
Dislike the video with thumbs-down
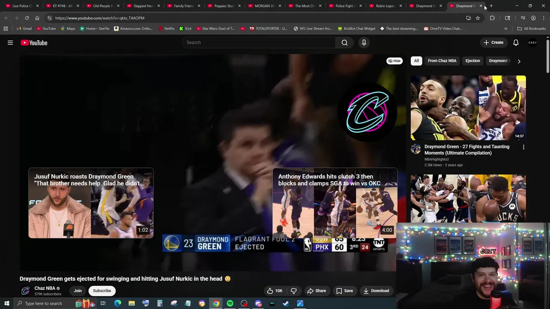pyautogui.click(x=293, y=291)
